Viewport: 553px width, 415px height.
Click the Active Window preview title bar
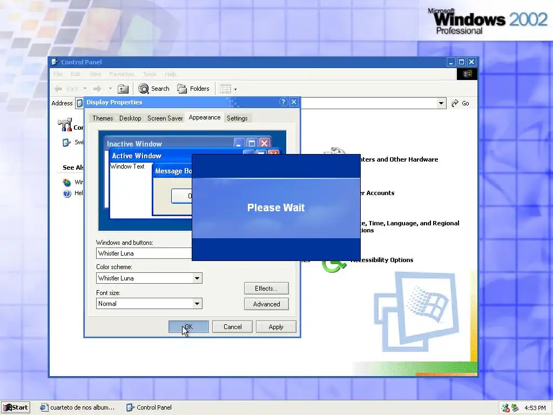(x=177, y=156)
